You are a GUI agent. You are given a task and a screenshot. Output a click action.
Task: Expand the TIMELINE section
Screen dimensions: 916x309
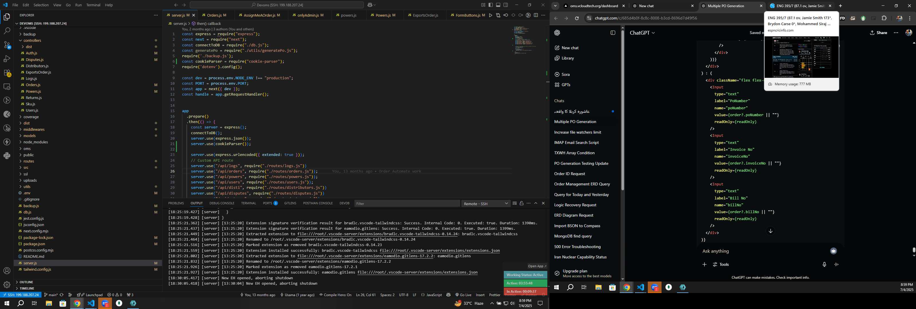[x=27, y=288]
